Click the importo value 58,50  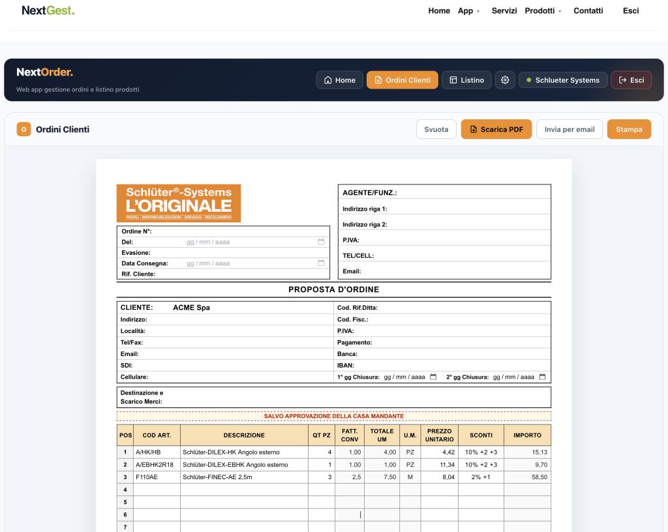point(527,477)
